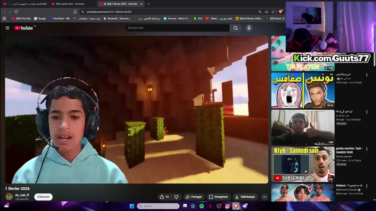Open Discord from taskbar
The width and height of the screenshot is (376, 211).
click(x=245, y=206)
